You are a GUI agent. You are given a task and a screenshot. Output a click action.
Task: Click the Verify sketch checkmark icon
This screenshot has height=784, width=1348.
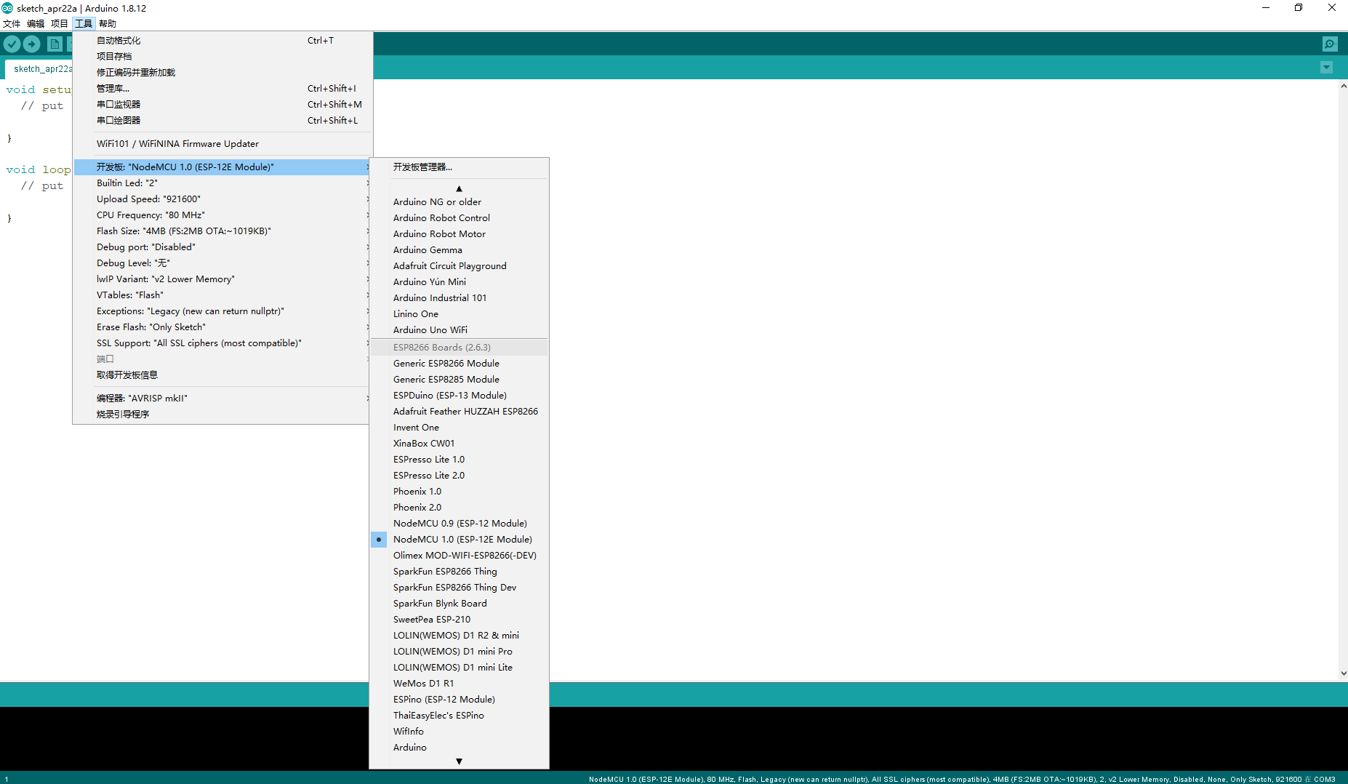[12, 44]
